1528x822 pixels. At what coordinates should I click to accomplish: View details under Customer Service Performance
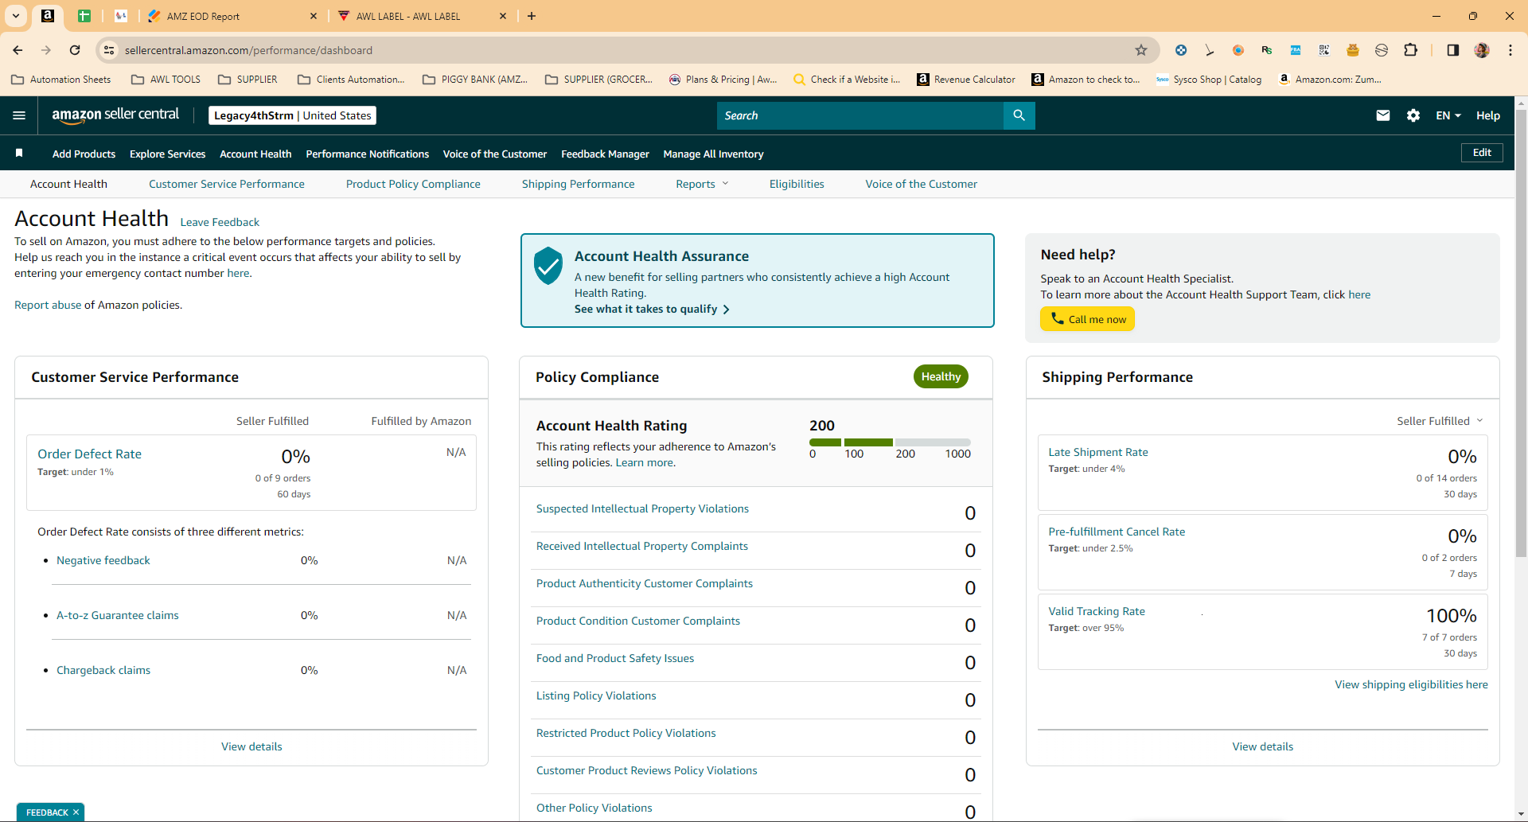coord(251,746)
